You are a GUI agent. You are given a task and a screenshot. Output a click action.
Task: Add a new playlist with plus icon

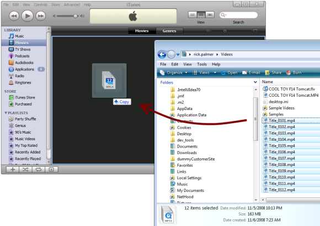13,169
